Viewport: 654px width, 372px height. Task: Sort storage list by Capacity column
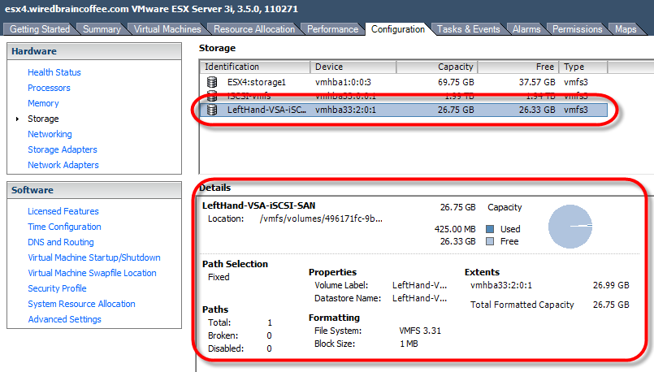pos(455,67)
